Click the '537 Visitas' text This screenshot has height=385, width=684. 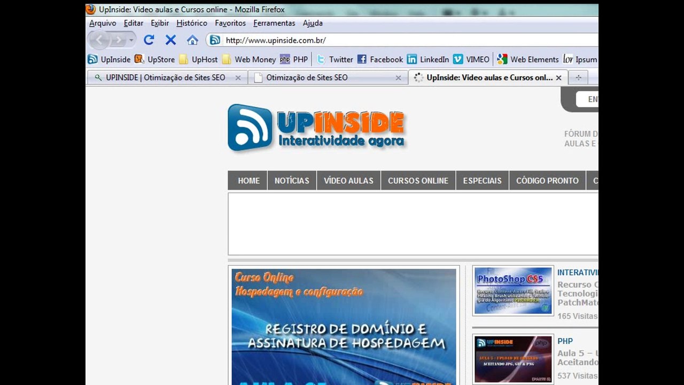coord(578,376)
